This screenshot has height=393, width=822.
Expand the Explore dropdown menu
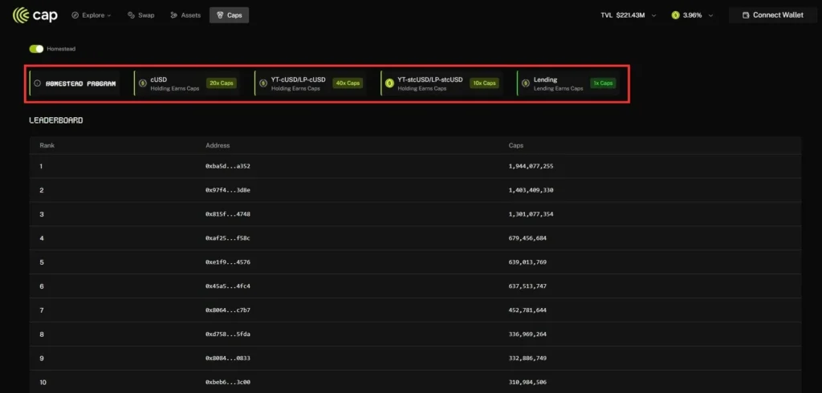point(92,15)
